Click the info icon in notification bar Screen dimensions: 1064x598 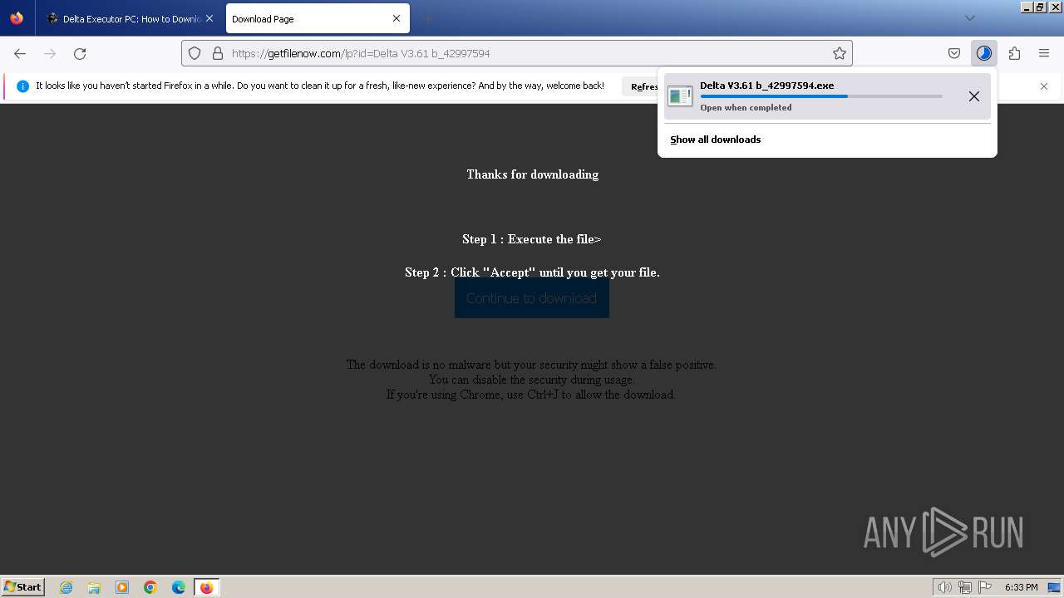pyautogui.click(x=22, y=86)
